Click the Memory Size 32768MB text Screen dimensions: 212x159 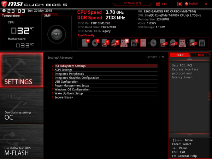pos(153,19)
